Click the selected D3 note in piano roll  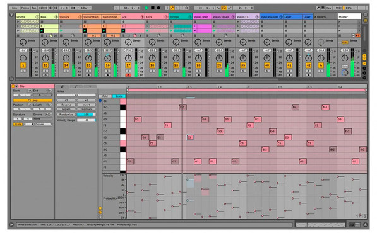click(x=190, y=137)
